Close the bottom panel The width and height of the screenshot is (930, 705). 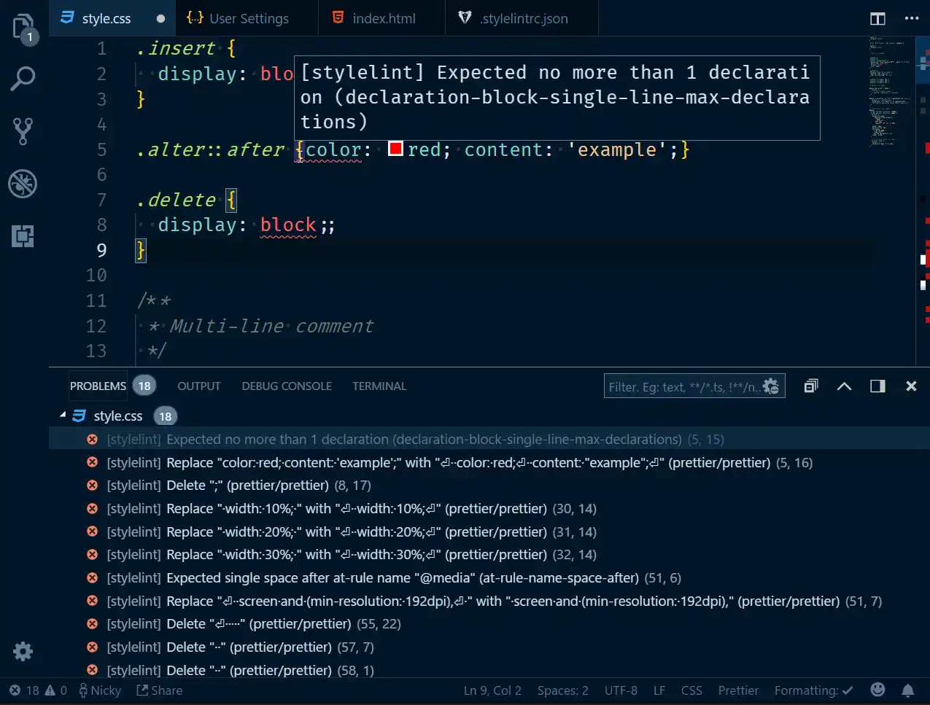coord(911,386)
